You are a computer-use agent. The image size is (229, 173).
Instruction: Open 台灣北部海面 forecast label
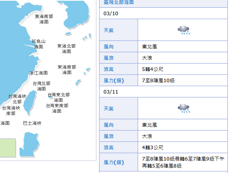[42, 86]
